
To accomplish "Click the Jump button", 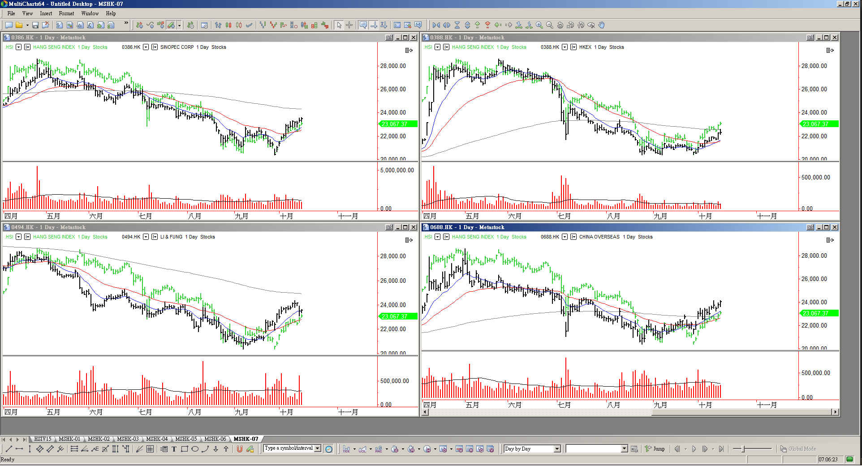I will click(655, 449).
